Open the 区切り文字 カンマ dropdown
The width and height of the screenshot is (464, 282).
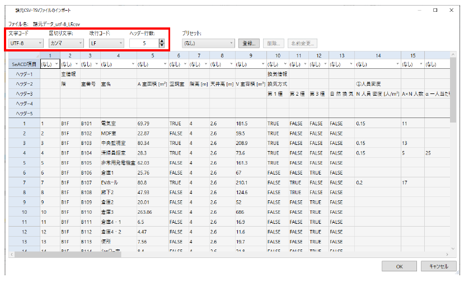pos(66,43)
